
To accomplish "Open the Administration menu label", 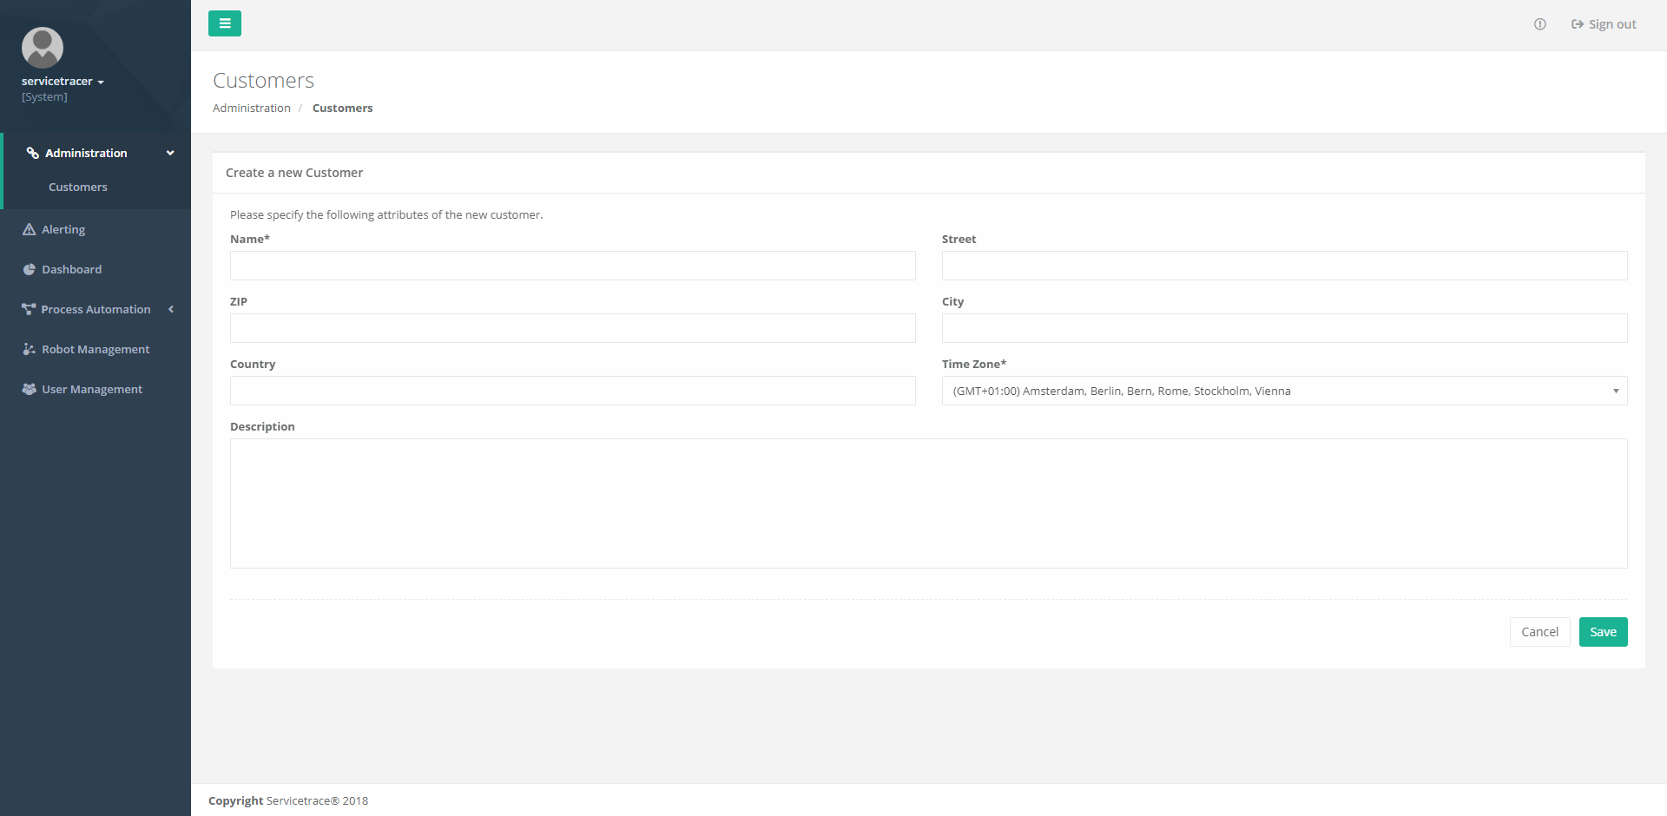I will click(x=86, y=153).
